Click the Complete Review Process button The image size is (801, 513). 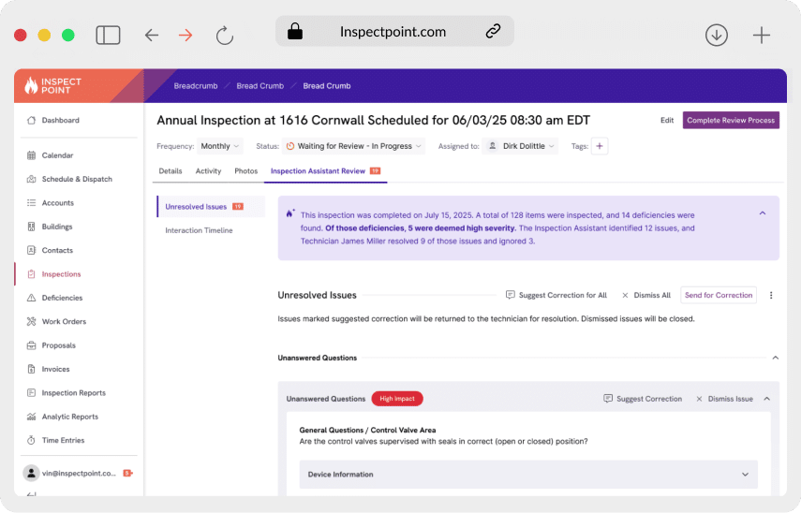[731, 120]
